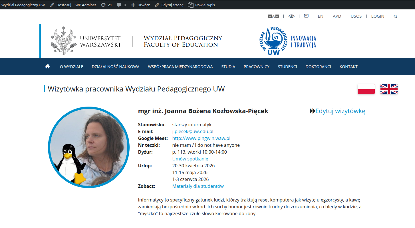Open the STUDIA menu item
Image resolution: width=415 pixels, height=228 pixels.
coord(228,67)
